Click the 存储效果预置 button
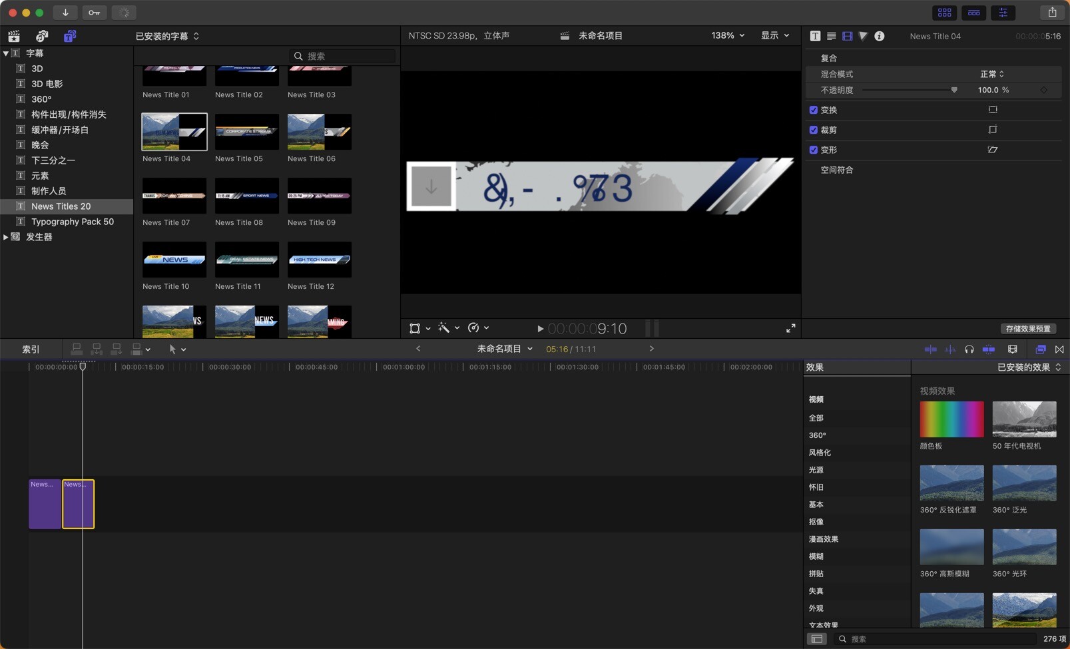The height and width of the screenshot is (649, 1070). (1028, 329)
